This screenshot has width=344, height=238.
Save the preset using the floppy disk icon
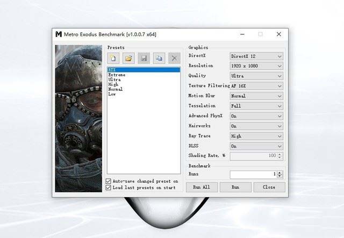(144, 58)
